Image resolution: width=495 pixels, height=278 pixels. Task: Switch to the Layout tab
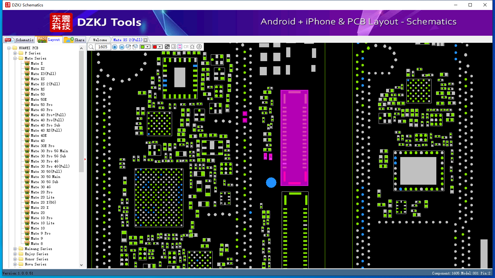pos(49,40)
